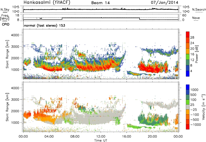Click the 'N.Search' legend label
Viewport: 206px width, 142px height.
click(199, 9)
